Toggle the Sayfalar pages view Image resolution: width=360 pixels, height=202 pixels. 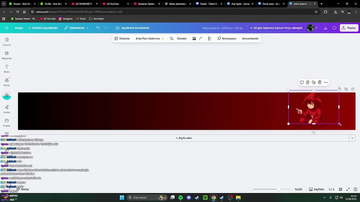tap(317, 189)
